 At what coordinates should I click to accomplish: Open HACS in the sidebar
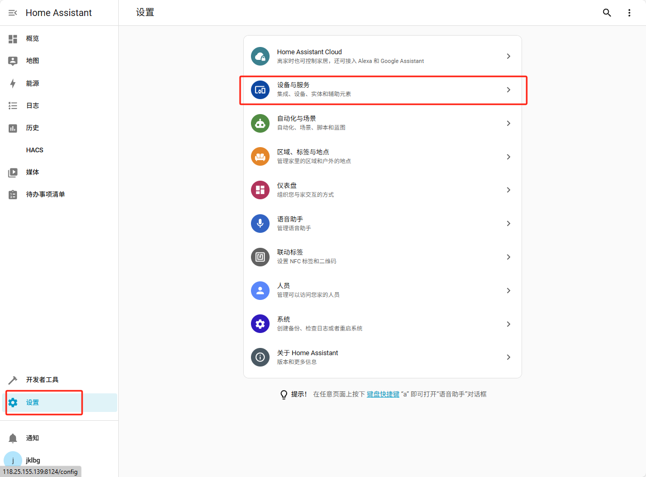point(59,150)
